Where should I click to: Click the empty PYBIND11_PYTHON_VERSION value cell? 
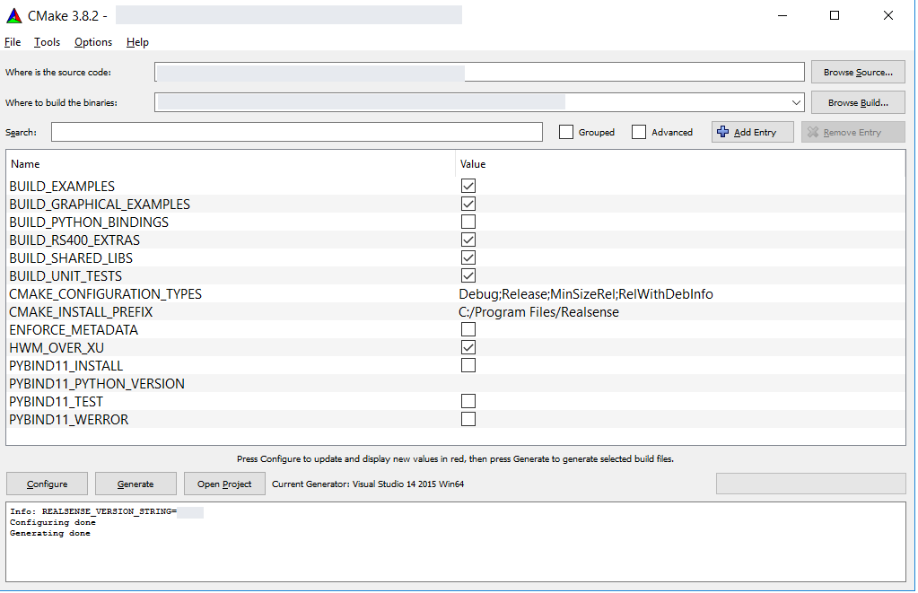[x=680, y=383]
